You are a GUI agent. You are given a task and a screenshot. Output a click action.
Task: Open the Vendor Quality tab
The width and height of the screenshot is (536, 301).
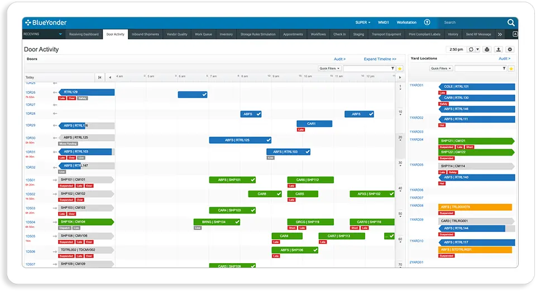coord(177,34)
